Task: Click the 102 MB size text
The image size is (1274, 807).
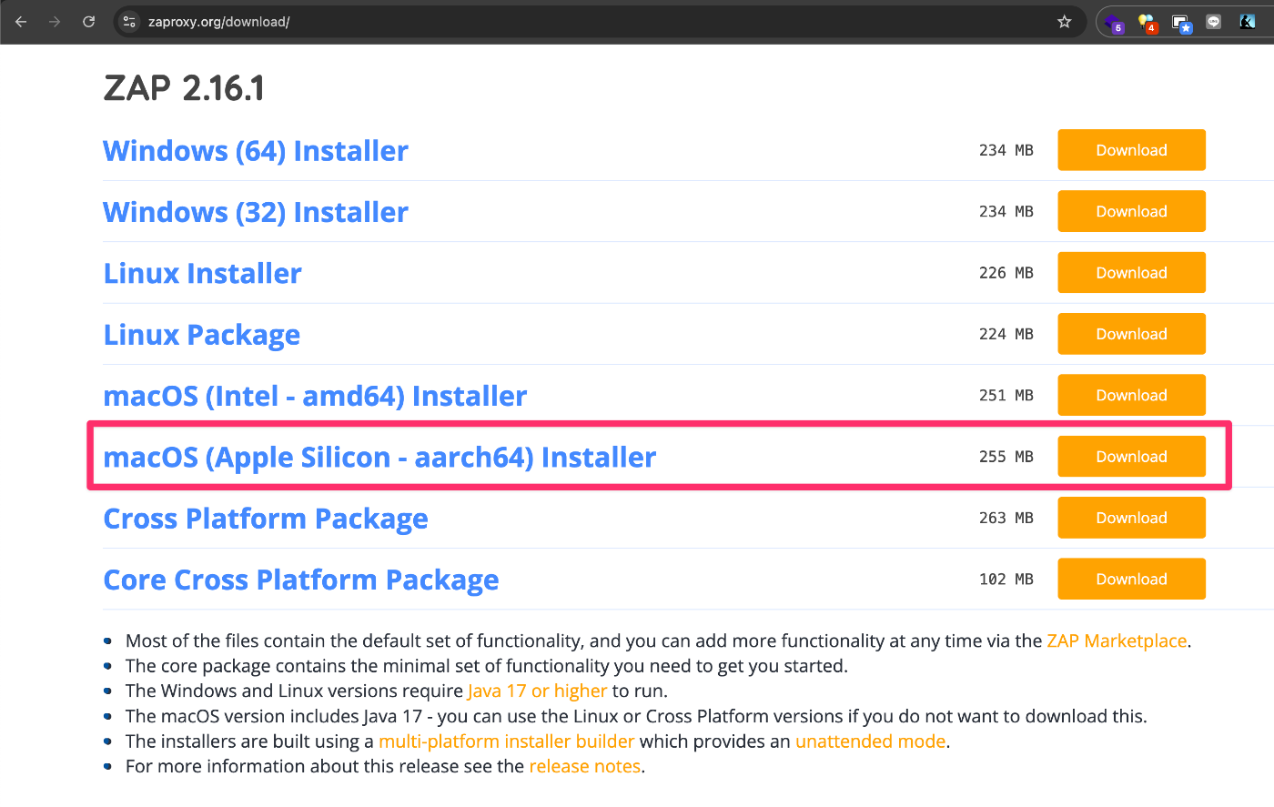Action: [1006, 580]
